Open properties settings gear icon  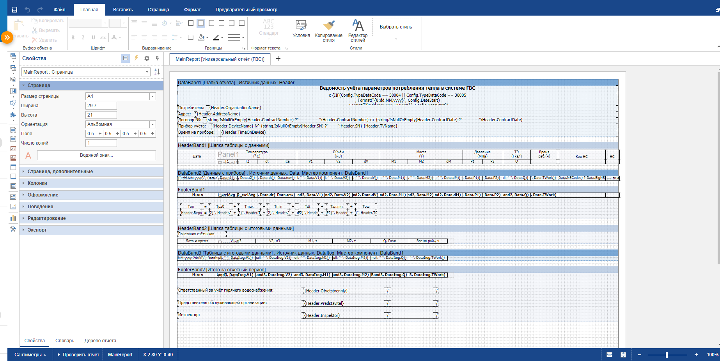pos(147,58)
